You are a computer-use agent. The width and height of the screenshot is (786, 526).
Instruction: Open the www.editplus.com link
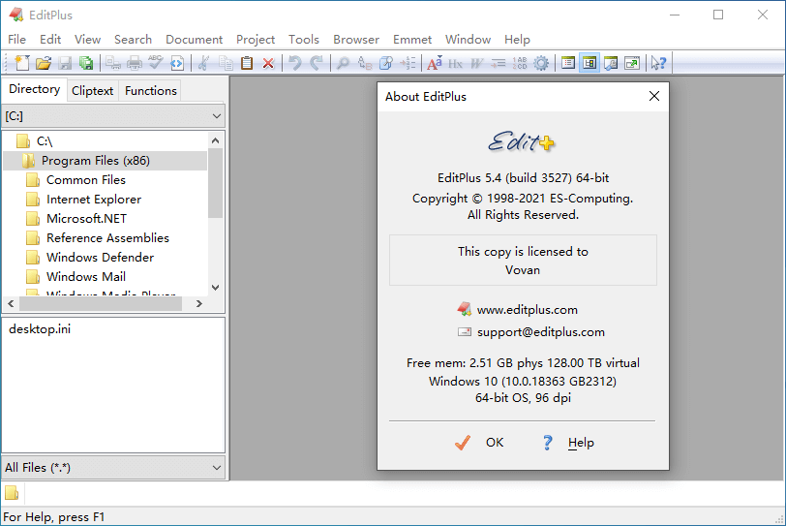[527, 310]
